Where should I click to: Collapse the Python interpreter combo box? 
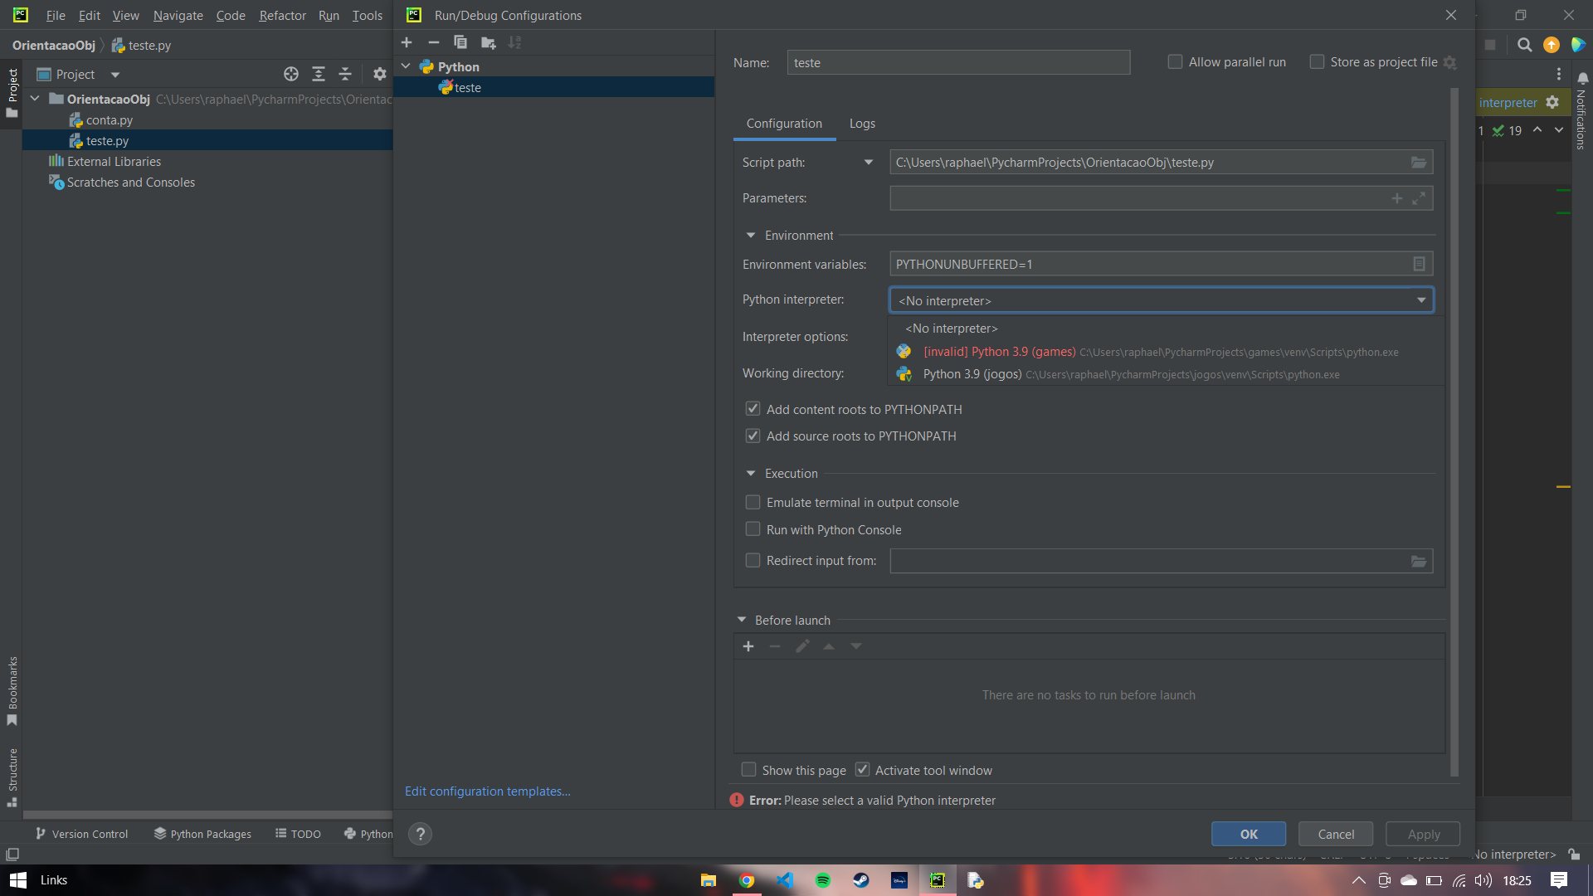pos(1421,300)
